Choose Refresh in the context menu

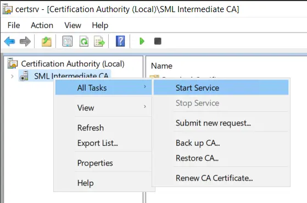[104, 128]
